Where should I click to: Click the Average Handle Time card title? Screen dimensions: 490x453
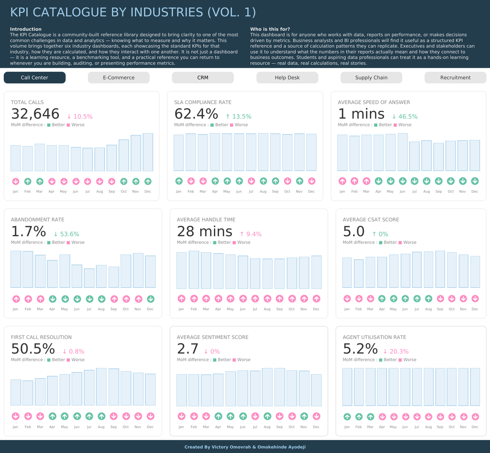[206, 220]
